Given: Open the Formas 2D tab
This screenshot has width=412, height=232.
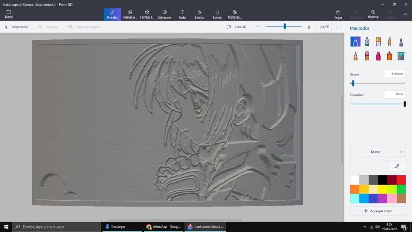Looking at the screenshot, I should coord(130,14).
